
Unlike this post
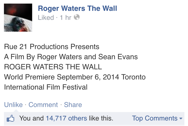[13, 105]
